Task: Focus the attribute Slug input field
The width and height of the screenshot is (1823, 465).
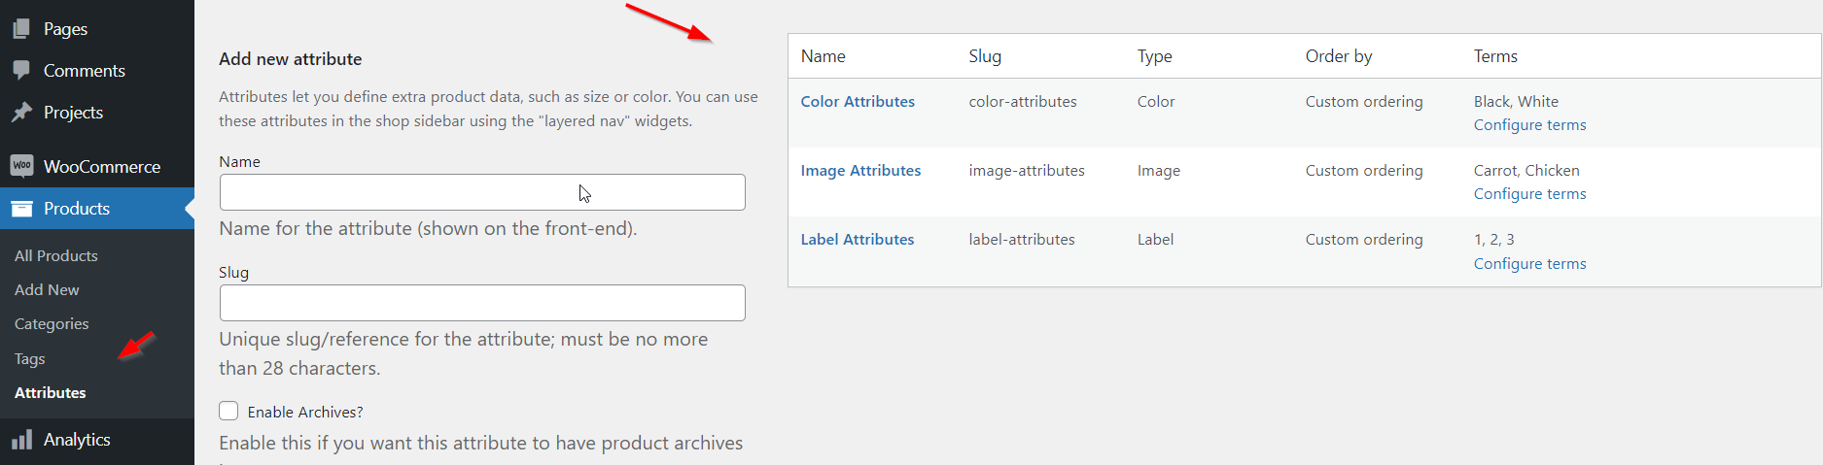Action: pos(482,303)
